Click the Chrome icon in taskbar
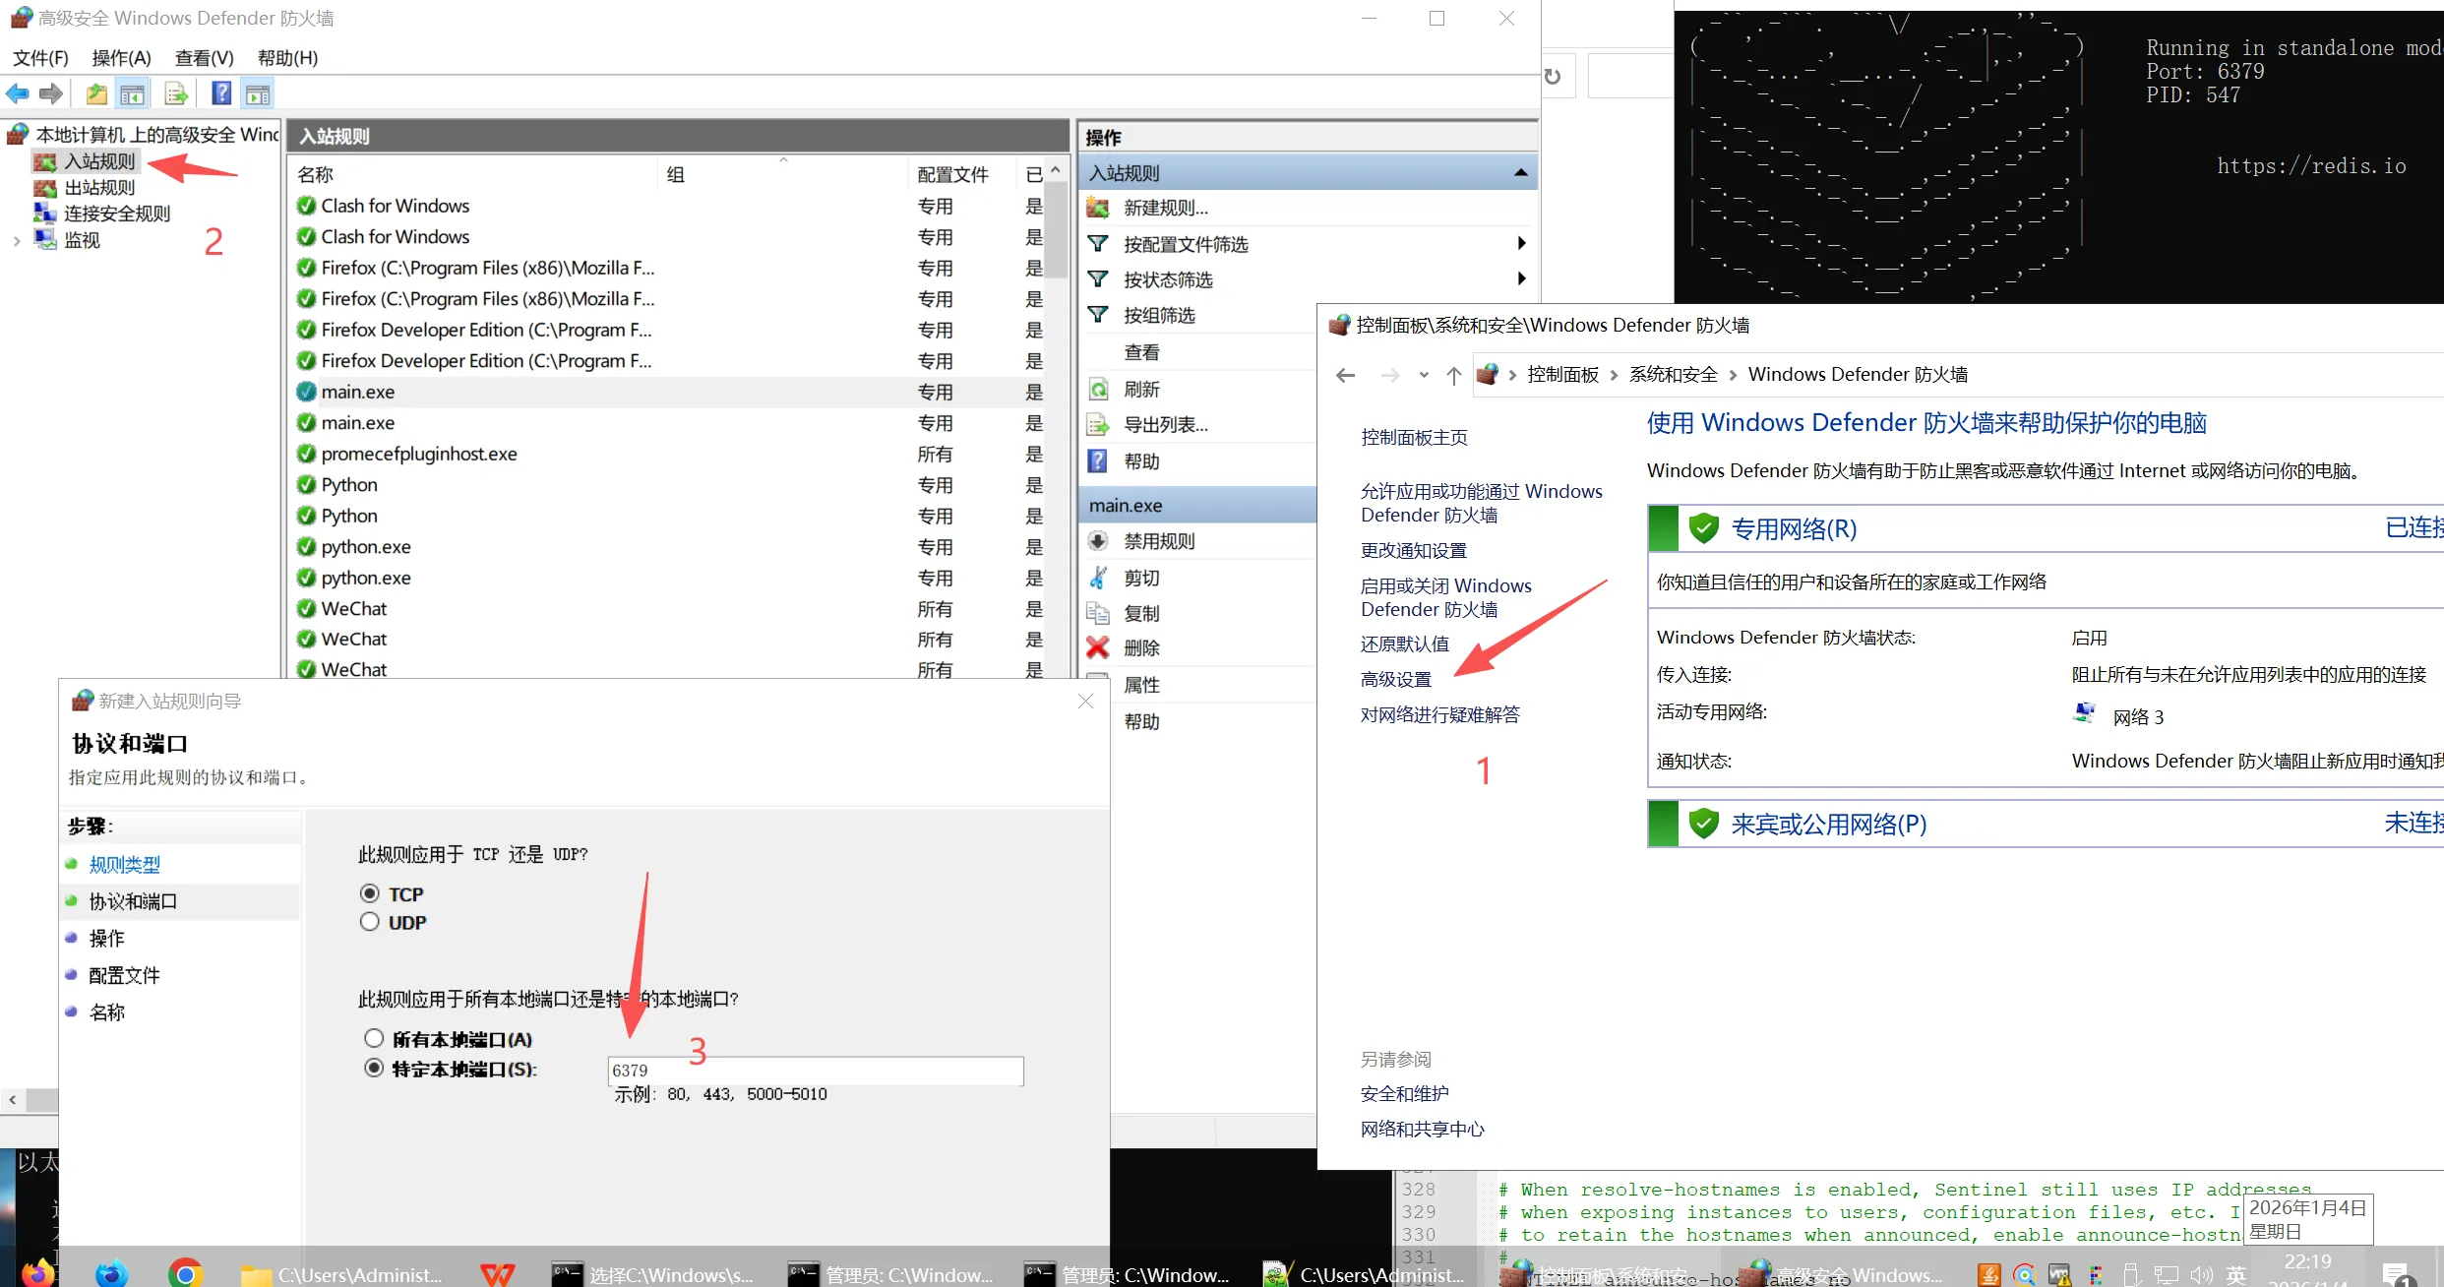This screenshot has width=2444, height=1287. [185, 1273]
